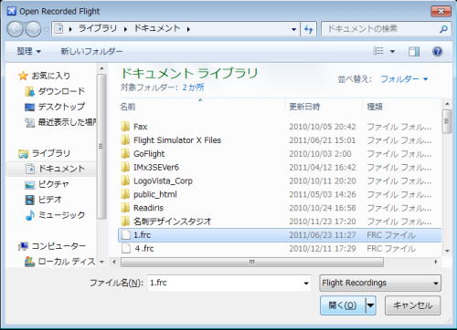Click 新しいフォルダー in the toolbar
The image size is (457, 330).
coord(91,51)
